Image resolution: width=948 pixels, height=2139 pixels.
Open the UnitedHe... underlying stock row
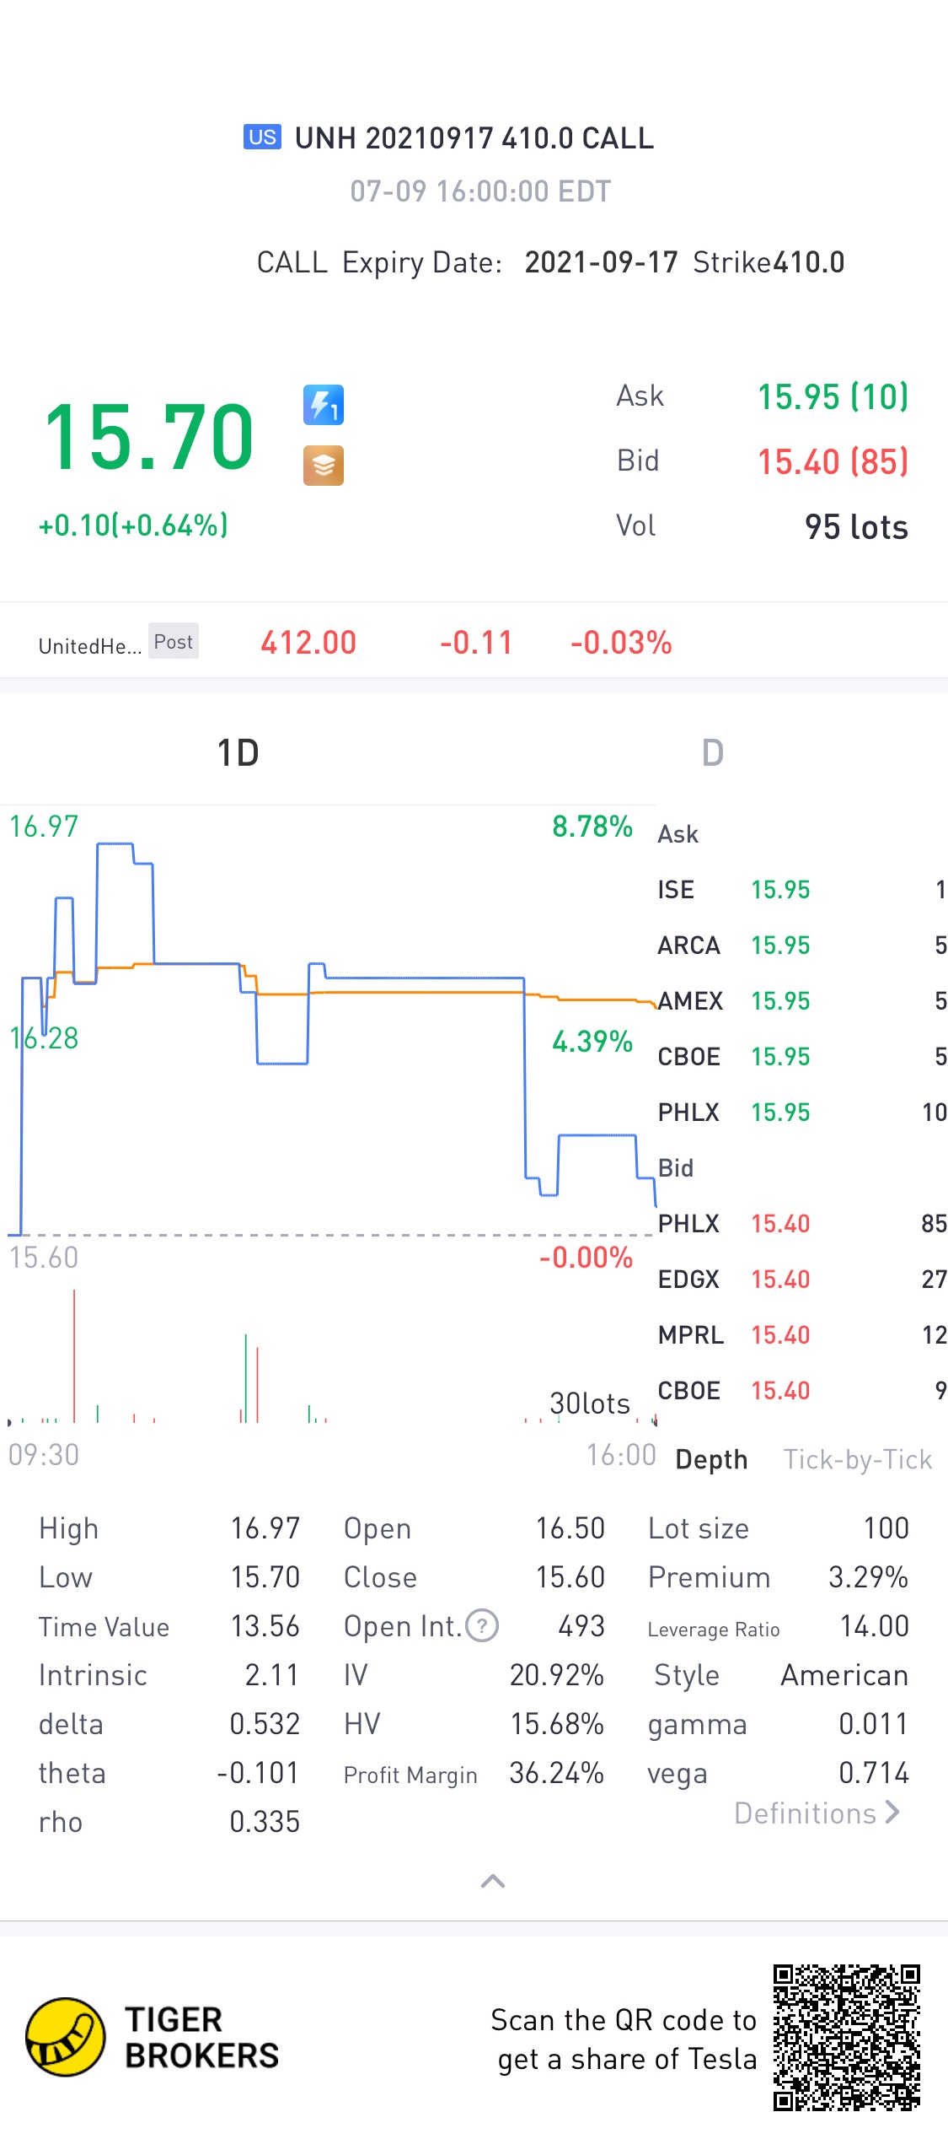tap(89, 645)
